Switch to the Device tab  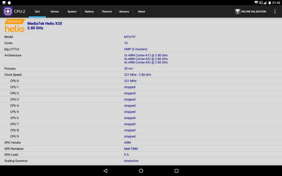click(x=55, y=12)
